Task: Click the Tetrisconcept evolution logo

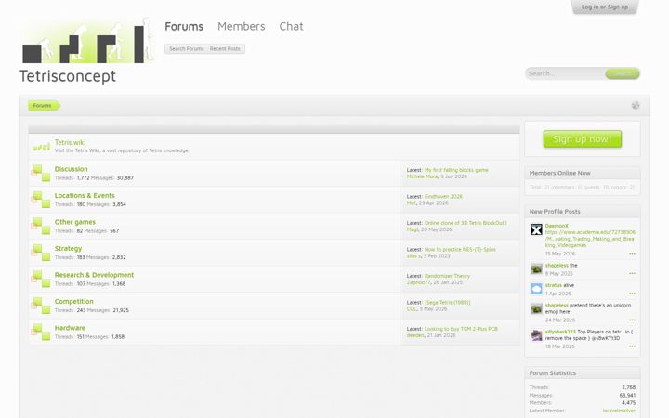Action: click(88, 41)
